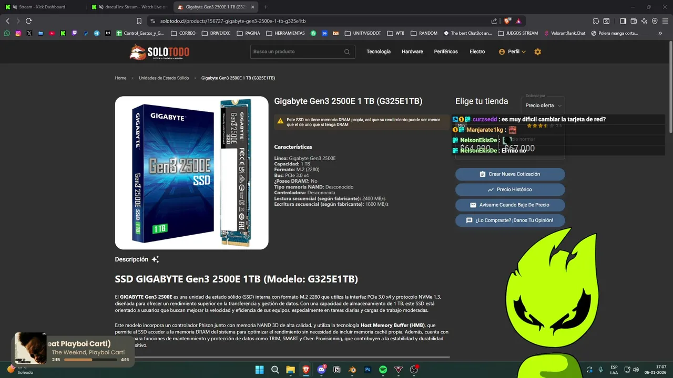Open the Control_Gastos_y_G... bookmark

tap(140, 33)
